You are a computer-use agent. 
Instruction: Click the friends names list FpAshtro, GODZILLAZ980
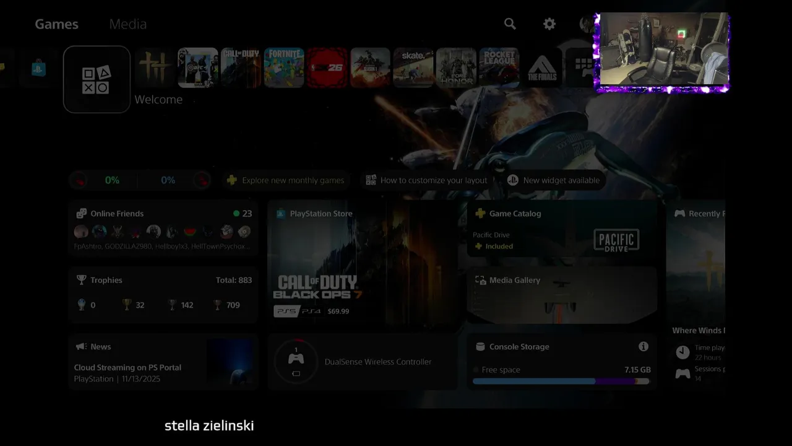162,247
